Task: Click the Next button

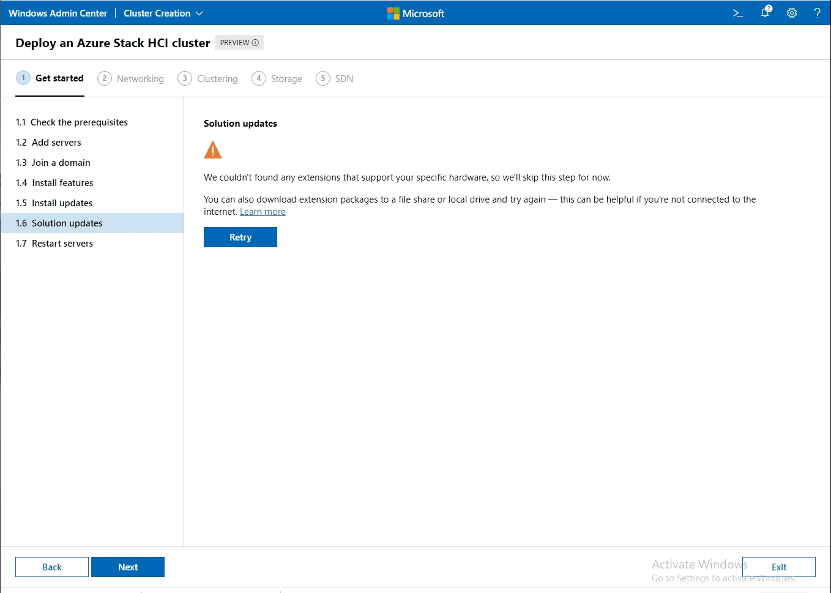Action: 128,567
